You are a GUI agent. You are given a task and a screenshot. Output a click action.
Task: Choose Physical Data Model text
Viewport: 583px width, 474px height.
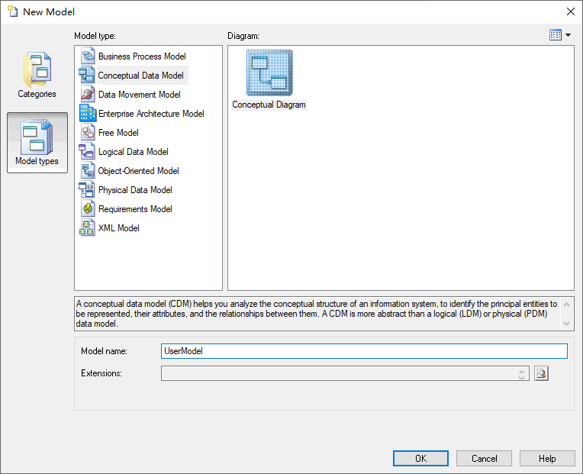(135, 190)
